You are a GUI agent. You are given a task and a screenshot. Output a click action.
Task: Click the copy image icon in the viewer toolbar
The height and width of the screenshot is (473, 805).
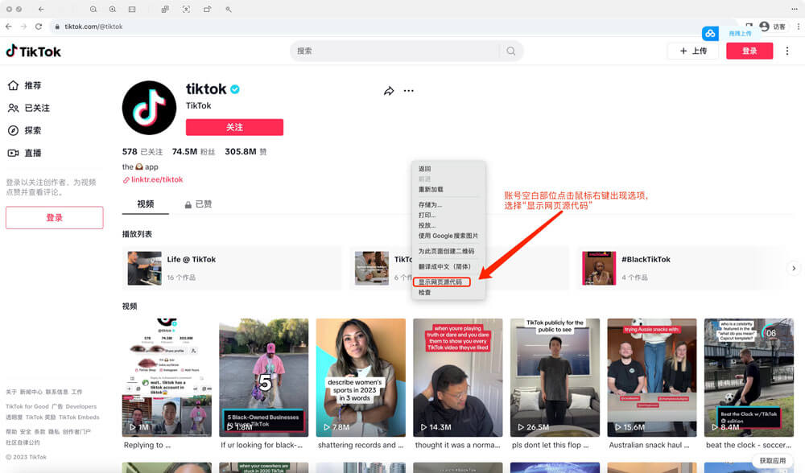(165, 9)
